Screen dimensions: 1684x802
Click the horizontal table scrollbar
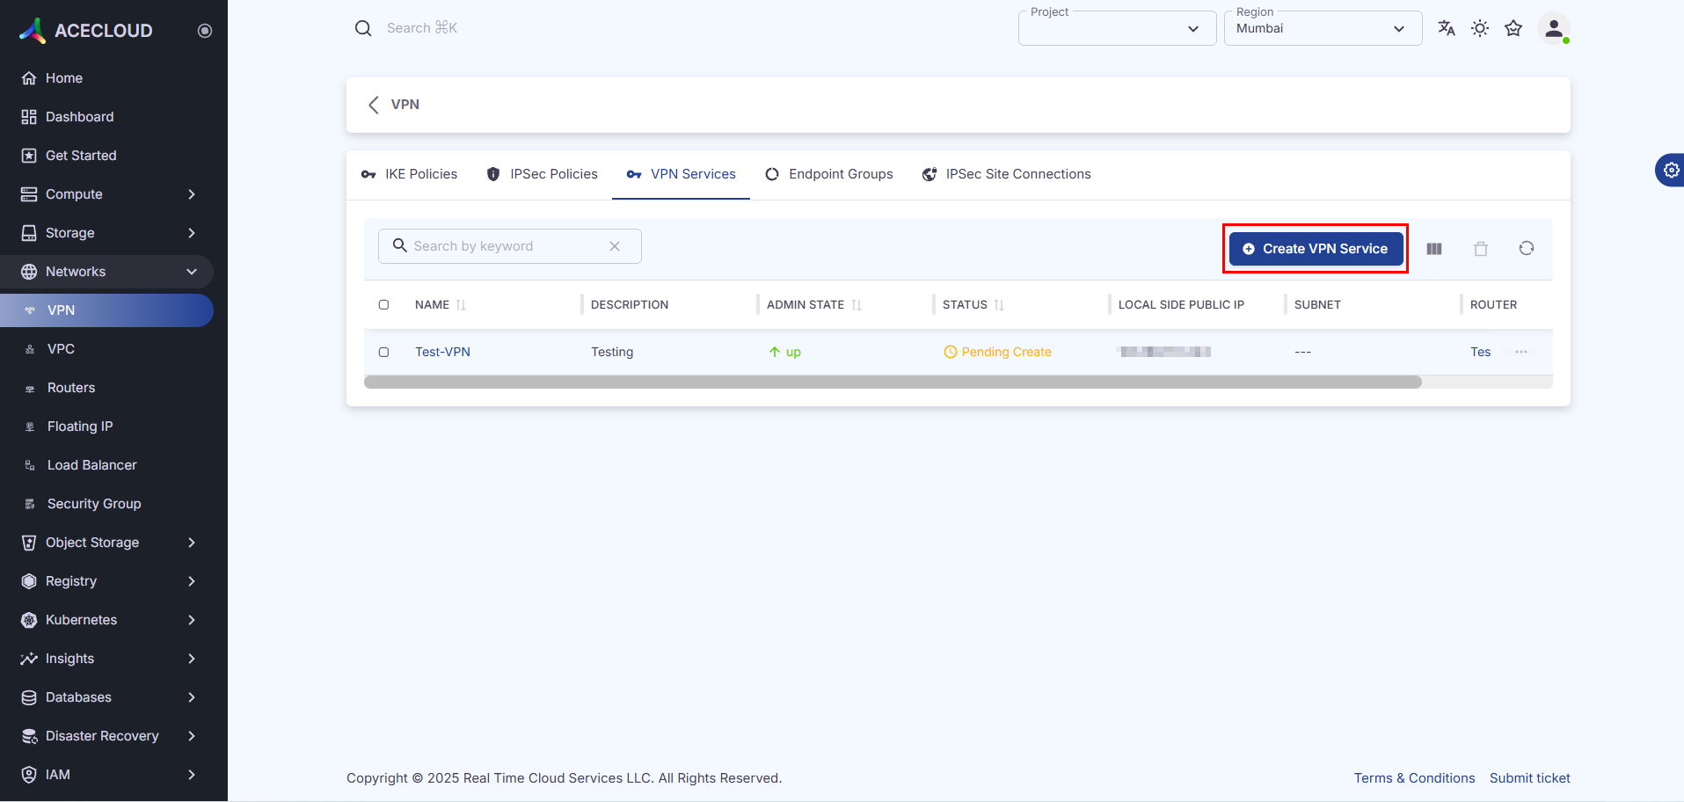click(893, 383)
